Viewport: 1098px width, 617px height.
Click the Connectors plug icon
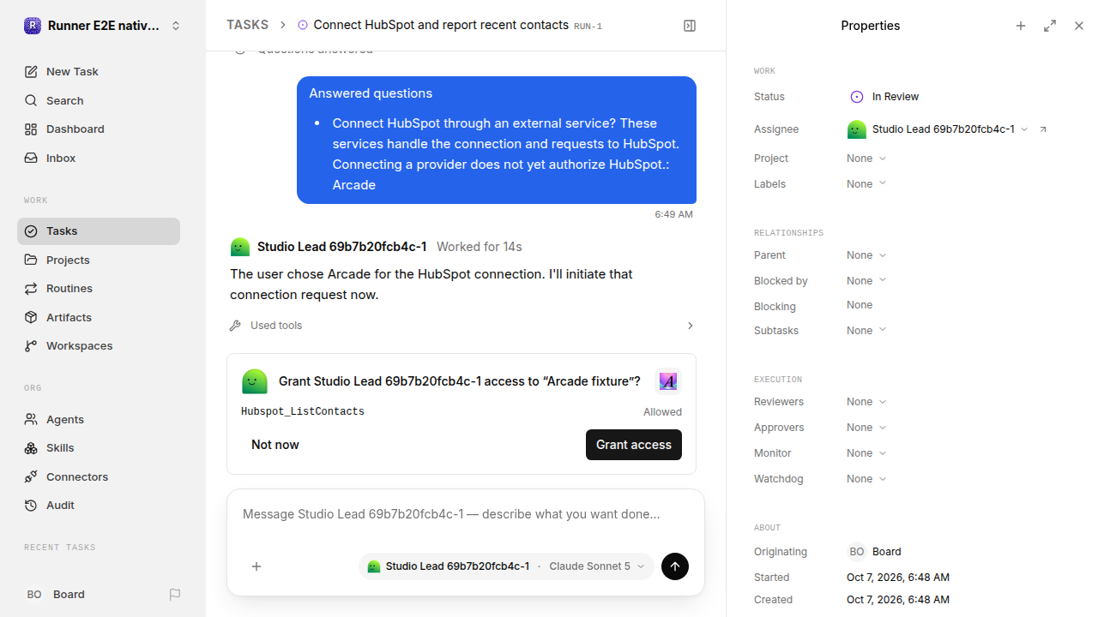click(x=31, y=476)
